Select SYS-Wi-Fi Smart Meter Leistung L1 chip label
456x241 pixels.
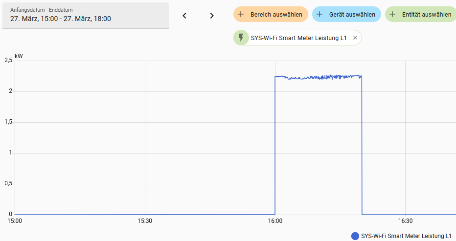click(298, 38)
